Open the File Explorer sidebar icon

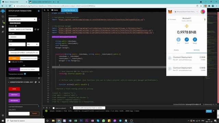pyautogui.click(x=3, y=17)
